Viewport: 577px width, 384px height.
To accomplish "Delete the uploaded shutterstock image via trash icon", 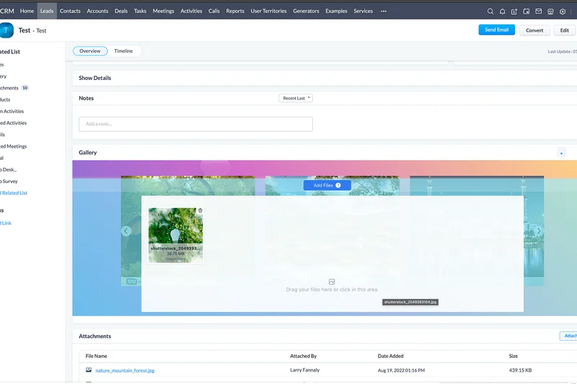I will point(201,210).
